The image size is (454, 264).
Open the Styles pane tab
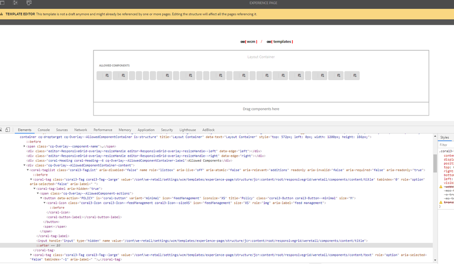coord(444,137)
